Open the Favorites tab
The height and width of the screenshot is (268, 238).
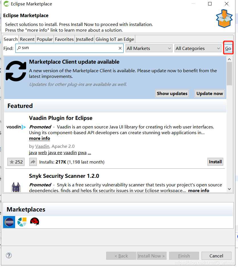point(64,39)
